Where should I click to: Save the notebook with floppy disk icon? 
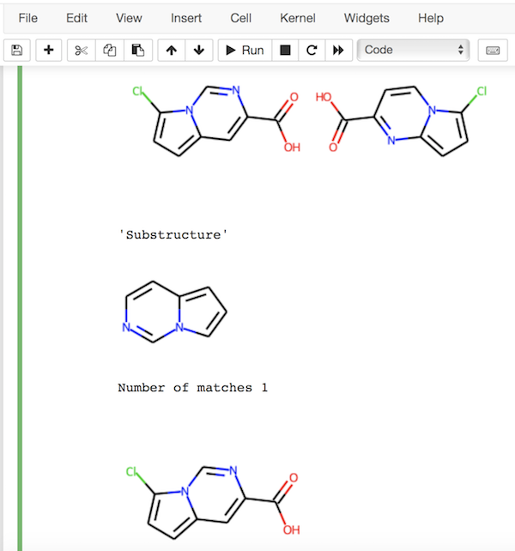click(x=17, y=51)
